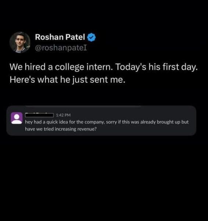Click the sentence 'We hired a college intern.'
The width and height of the screenshot is (208, 221).
click(x=61, y=67)
